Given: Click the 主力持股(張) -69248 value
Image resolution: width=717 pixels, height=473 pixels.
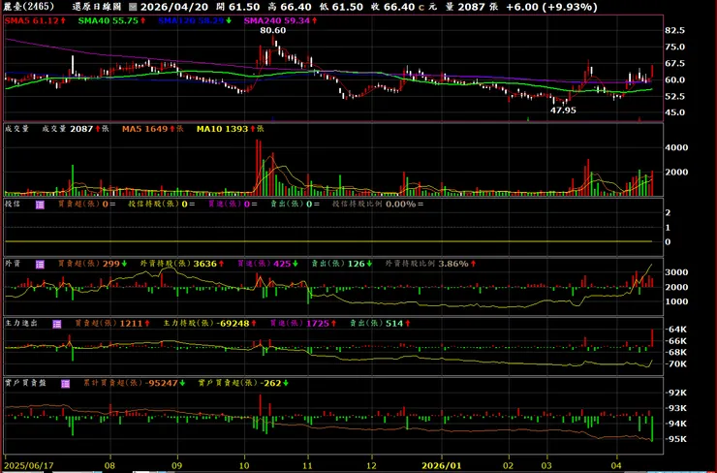Looking at the screenshot, I should 210,324.
